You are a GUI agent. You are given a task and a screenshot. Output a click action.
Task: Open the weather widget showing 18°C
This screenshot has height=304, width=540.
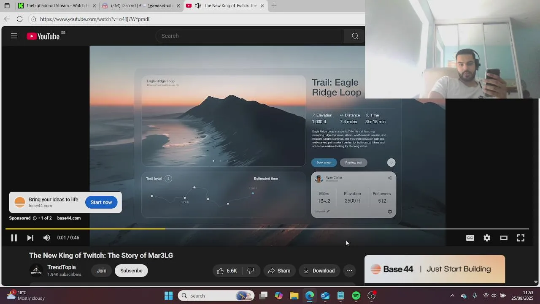(25, 296)
